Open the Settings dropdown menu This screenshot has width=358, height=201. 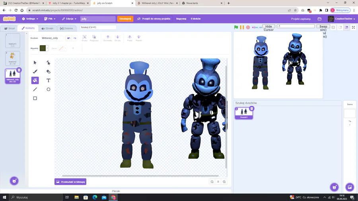click(x=30, y=19)
